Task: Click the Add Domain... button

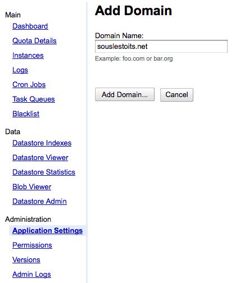Action: tap(125, 94)
